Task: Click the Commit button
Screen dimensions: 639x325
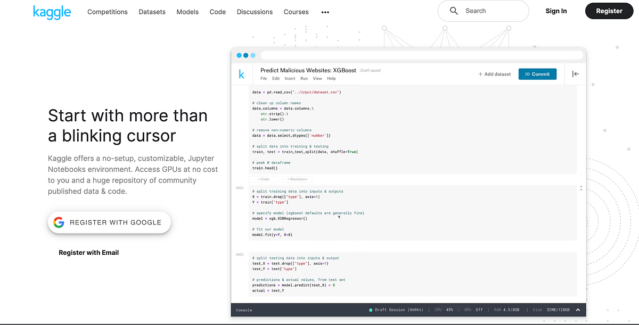Action: 539,74
